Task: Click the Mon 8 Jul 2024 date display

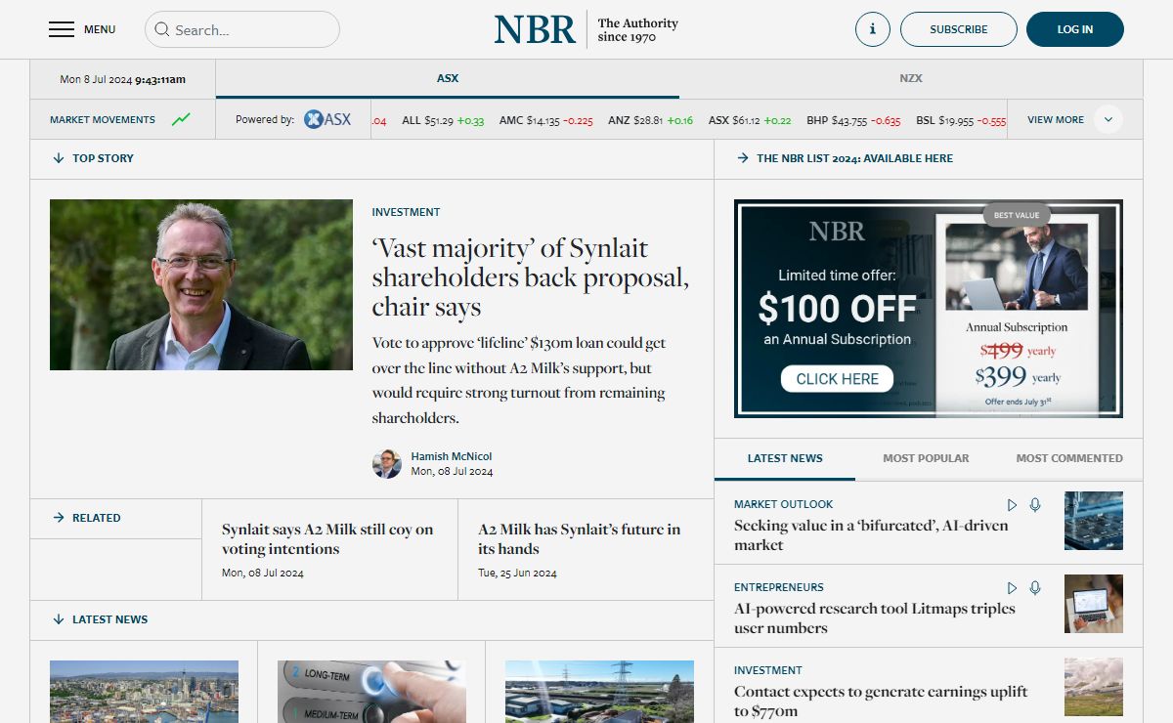Action: click(x=122, y=79)
